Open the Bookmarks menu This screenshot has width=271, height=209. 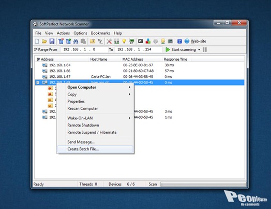click(x=100, y=33)
